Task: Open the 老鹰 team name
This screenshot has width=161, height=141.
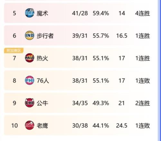Action: click(42, 126)
